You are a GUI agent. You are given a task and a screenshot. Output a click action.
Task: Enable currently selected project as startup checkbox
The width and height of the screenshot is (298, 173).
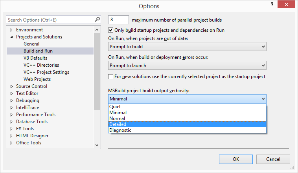[111, 76]
